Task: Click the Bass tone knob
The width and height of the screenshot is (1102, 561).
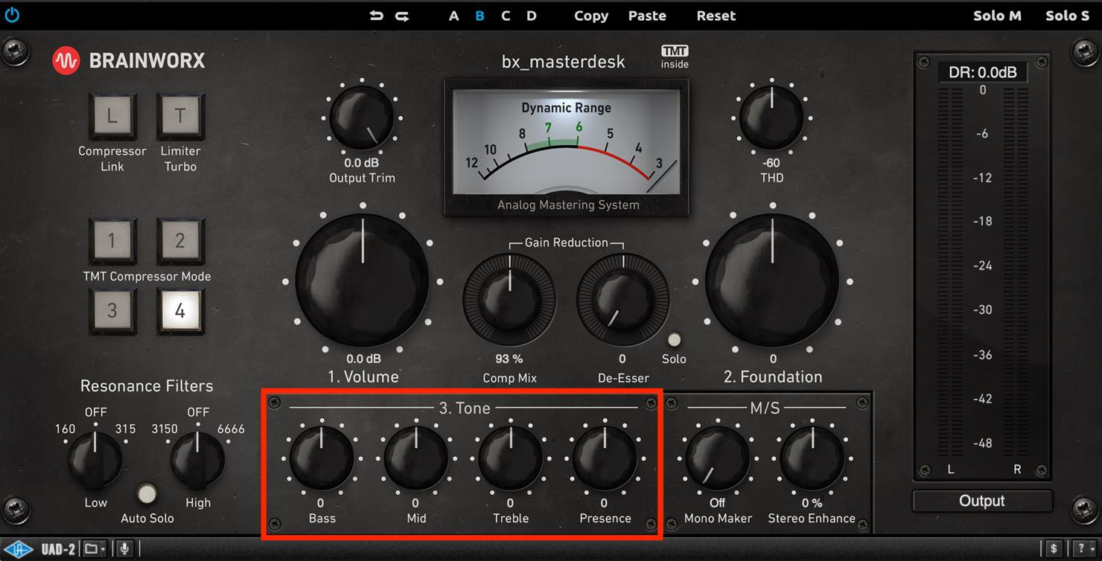Action: [x=322, y=458]
